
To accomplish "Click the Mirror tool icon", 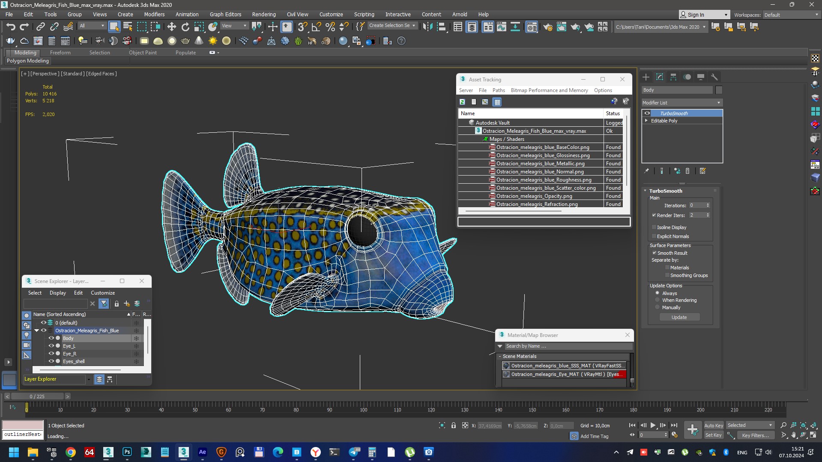I will (x=427, y=27).
